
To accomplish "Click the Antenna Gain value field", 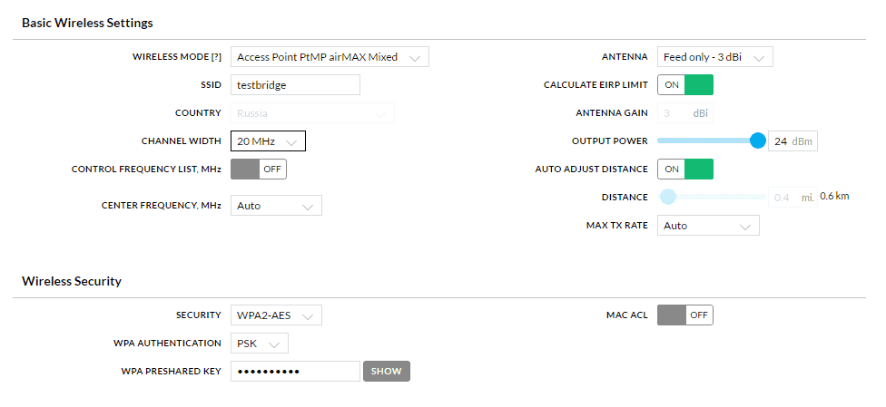I will coord(685,113).
